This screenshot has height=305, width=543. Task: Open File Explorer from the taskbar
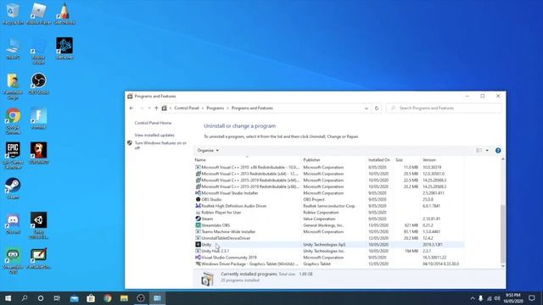pos(124,298)
